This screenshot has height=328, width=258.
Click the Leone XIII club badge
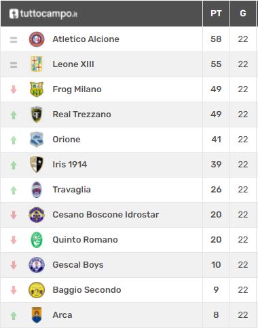(37, 64)
